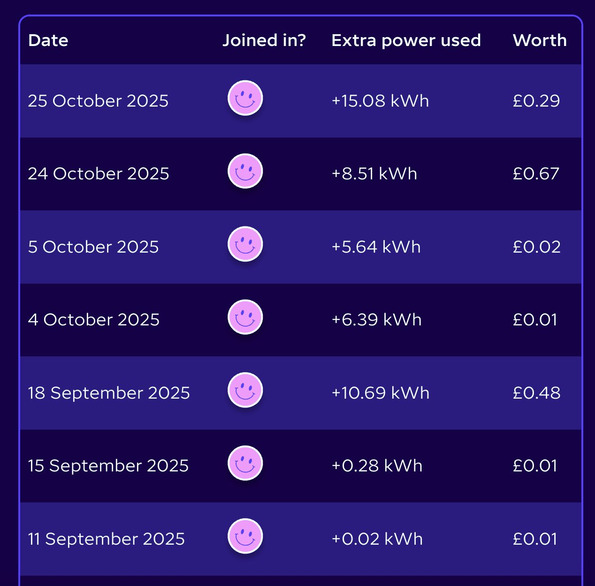595x586 pixels.
Task: Click the 'Extra power used' column header
Action: click(406, 40)
